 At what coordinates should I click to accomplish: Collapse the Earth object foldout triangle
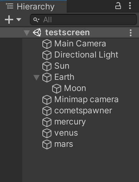(x=36, y=77)
